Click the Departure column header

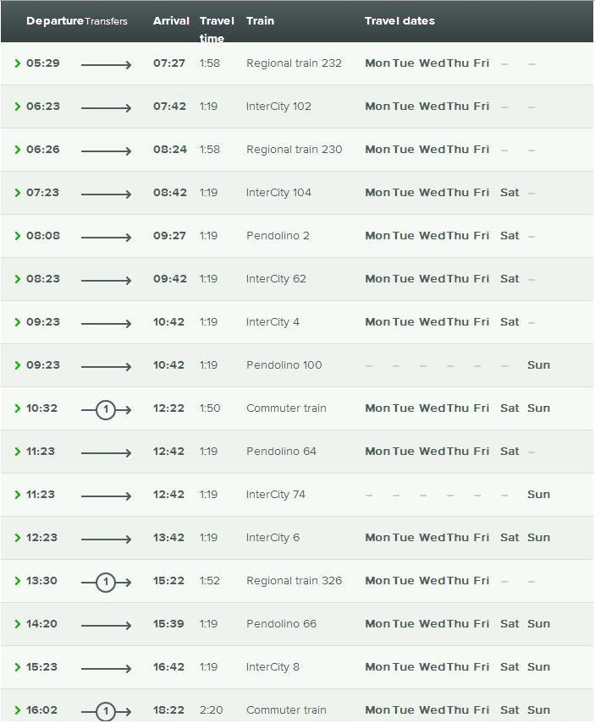coord(54,21)
